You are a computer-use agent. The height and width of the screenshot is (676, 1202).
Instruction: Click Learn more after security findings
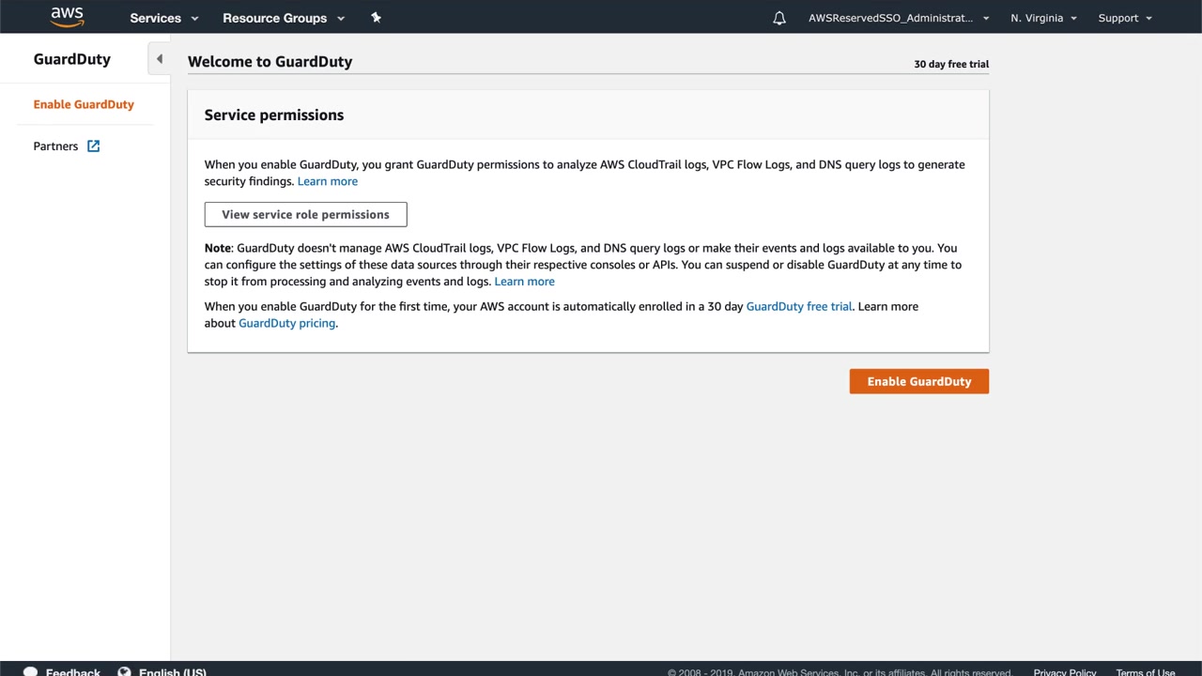point(328,181)
